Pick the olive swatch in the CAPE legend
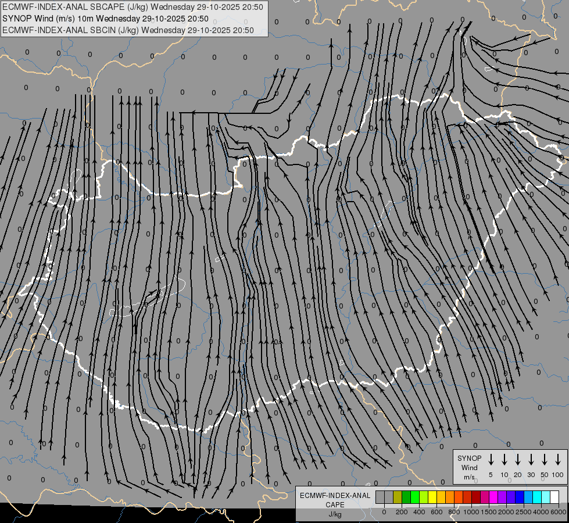The height and width of the screenshot is (523, 569). point(398,497)
